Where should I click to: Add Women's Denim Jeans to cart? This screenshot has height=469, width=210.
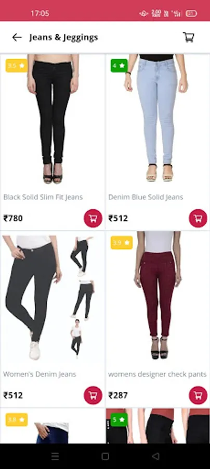pyautogui.click(x=93, y=396)
